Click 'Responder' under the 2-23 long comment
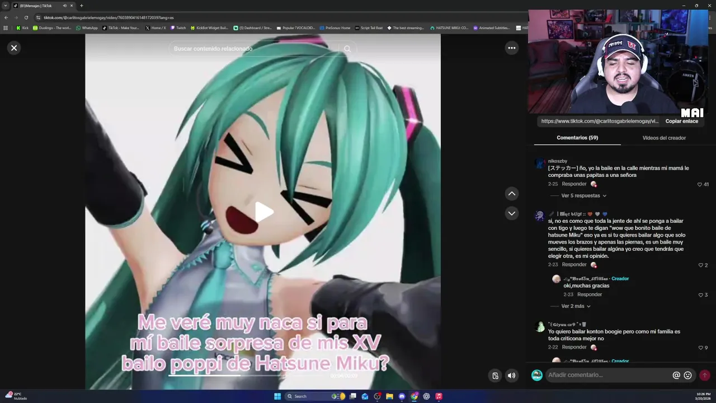Image resolution: width=716 pixels, height=403 pixels. [574, 265]
